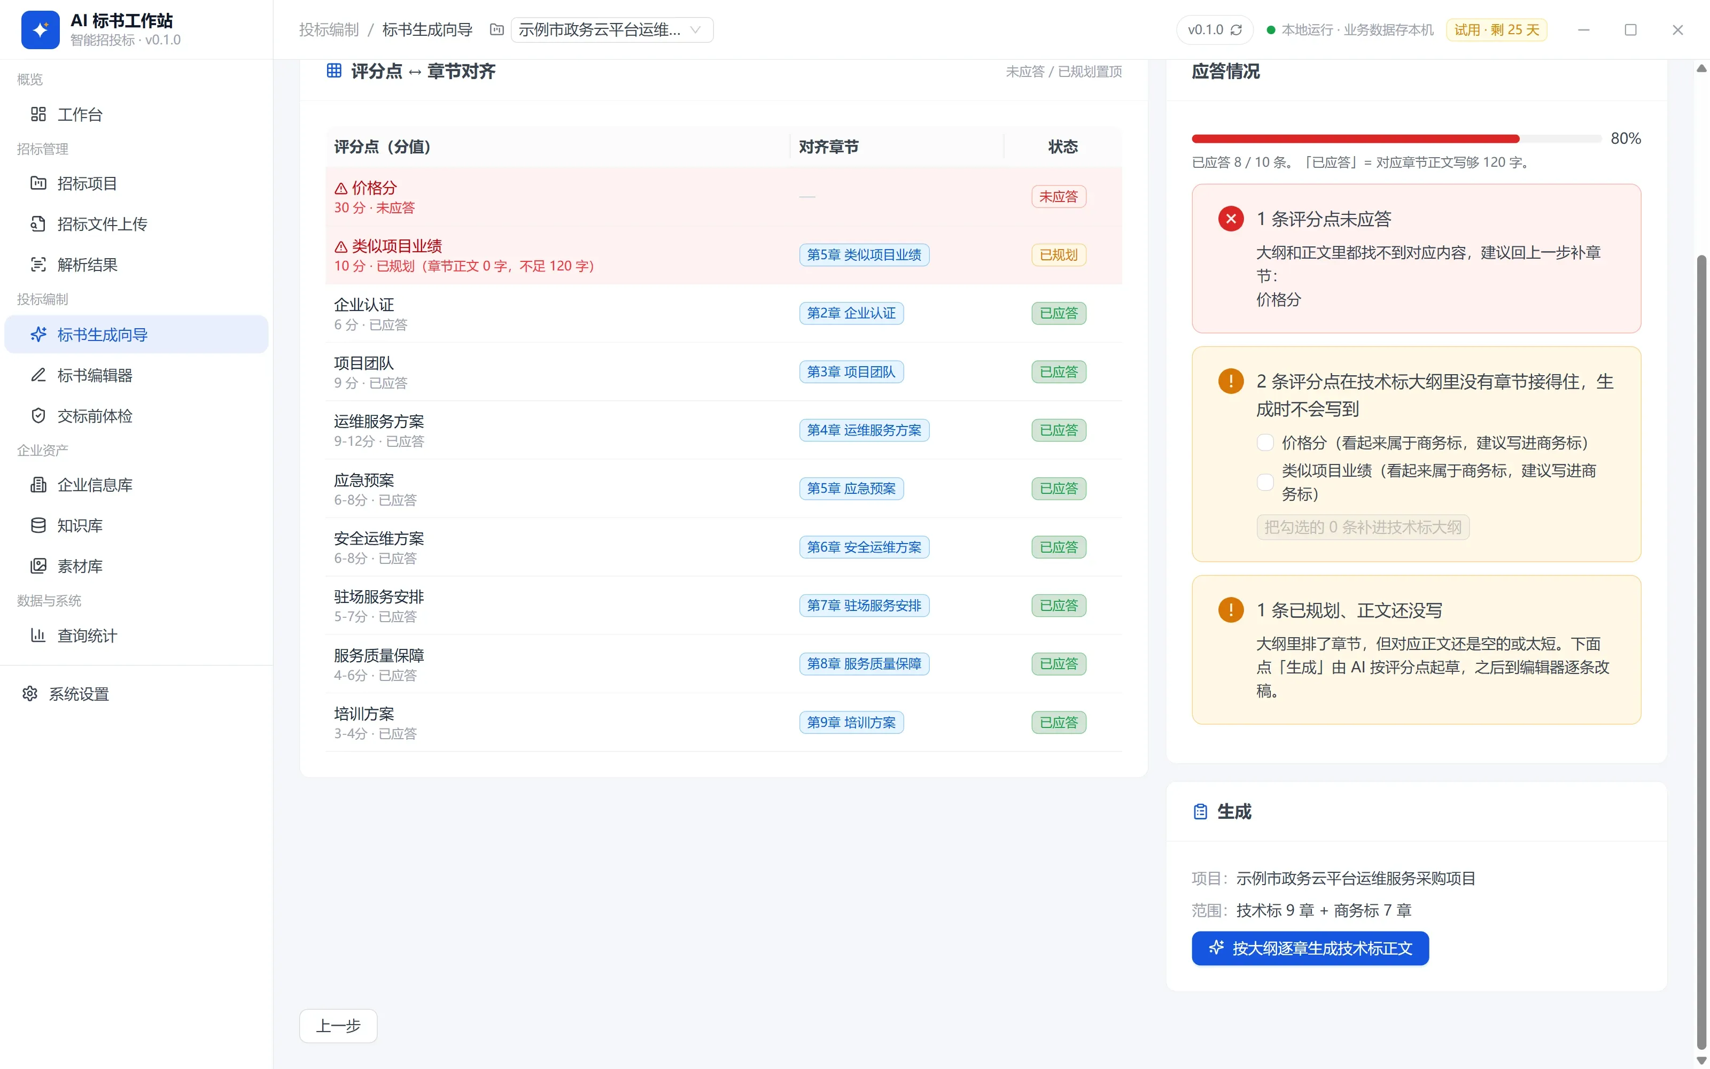
Task: Check the 价格分 (建议写进商务标) checkbox
Action: tap(1265, 443)
